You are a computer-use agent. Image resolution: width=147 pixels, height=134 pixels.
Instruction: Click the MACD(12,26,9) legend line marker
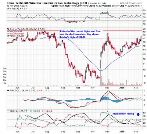8,90
